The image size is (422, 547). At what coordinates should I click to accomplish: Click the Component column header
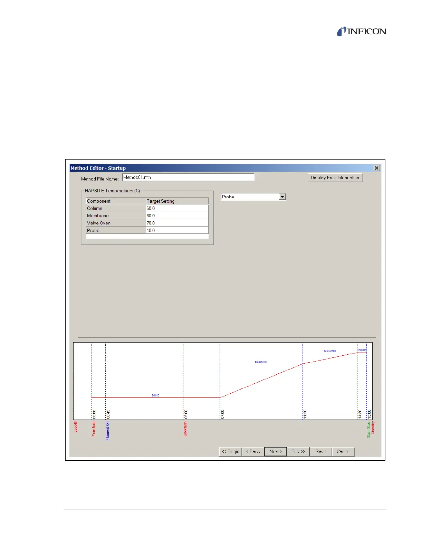(x=116, y=201)
